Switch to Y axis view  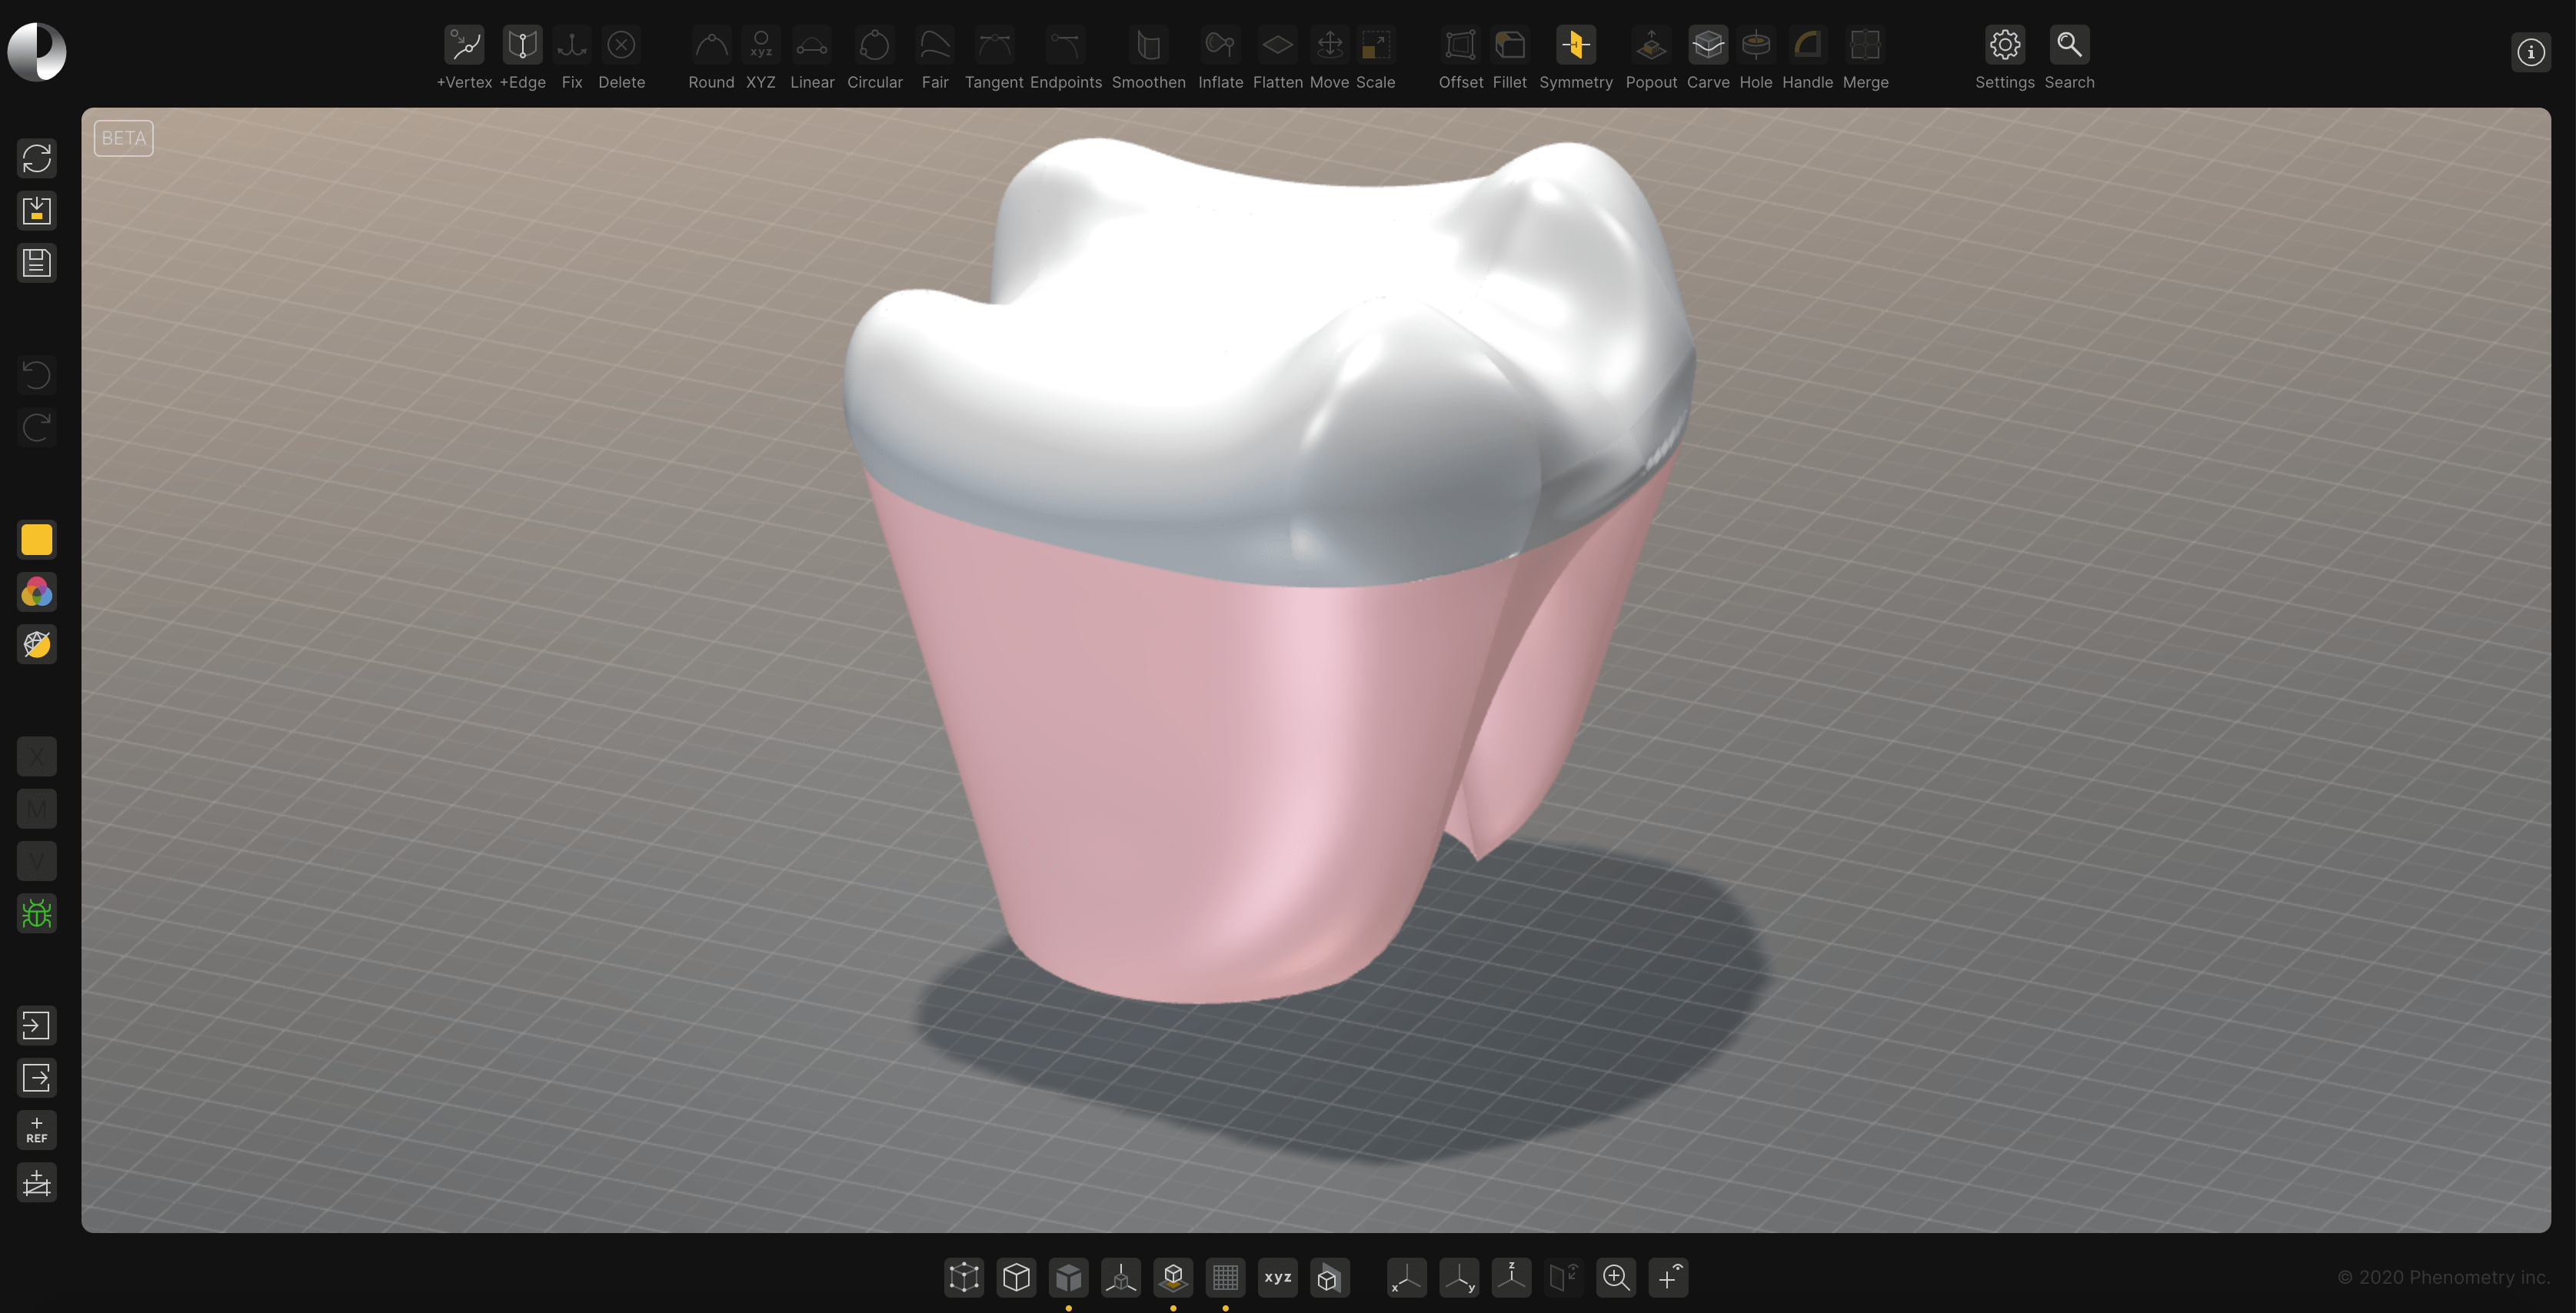pyautogui.click(x=1459, y=1277)
